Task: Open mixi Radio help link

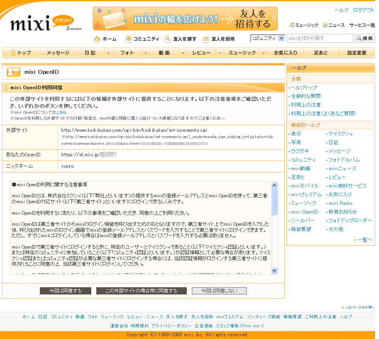Action: pyautogui.click(x=341, y=203)
